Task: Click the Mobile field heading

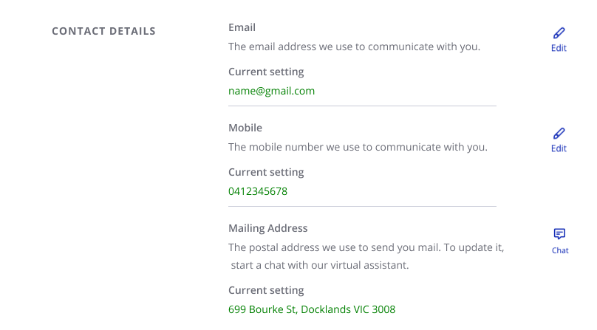Action: [x=245, y=128]
